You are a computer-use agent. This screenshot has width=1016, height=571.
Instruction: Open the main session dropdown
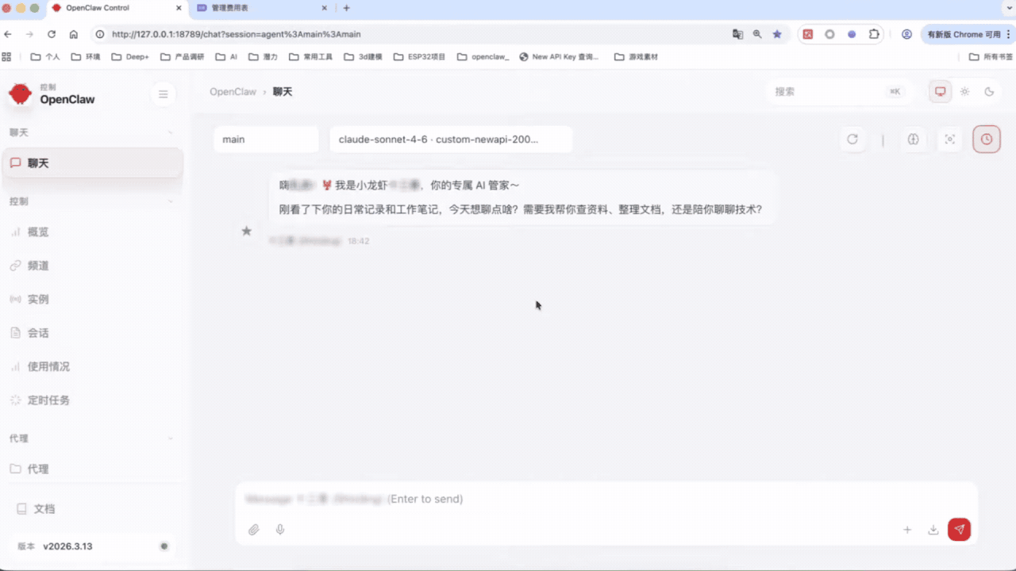[x=265, y=140]
